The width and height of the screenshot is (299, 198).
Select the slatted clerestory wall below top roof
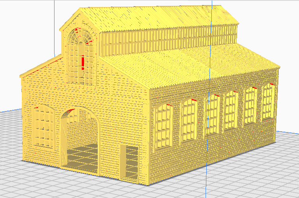point(167,39)
